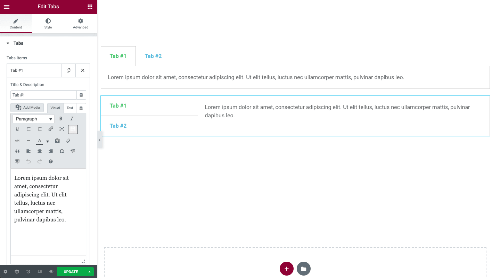Screen dimensions: 492x278
Task: Collapse the Tabs section
Action: (x=8, y=43)
